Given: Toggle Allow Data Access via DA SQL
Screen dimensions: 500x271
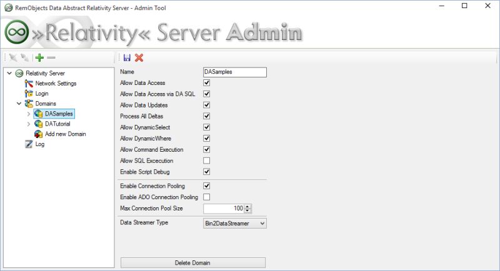Looking at the screenshot, I should (207, 94).
